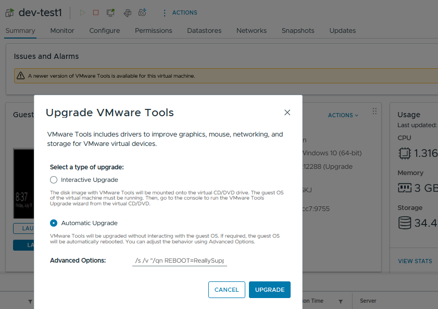
Task: Click the '1.316' CPU usage value
Action: click(x=426, y=153)
